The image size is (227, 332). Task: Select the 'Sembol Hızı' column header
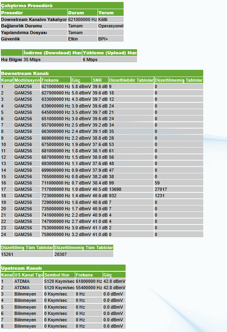click(59, 275)
